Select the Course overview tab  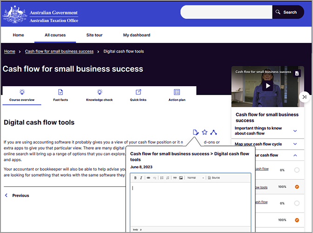click(x=22, y=96)
